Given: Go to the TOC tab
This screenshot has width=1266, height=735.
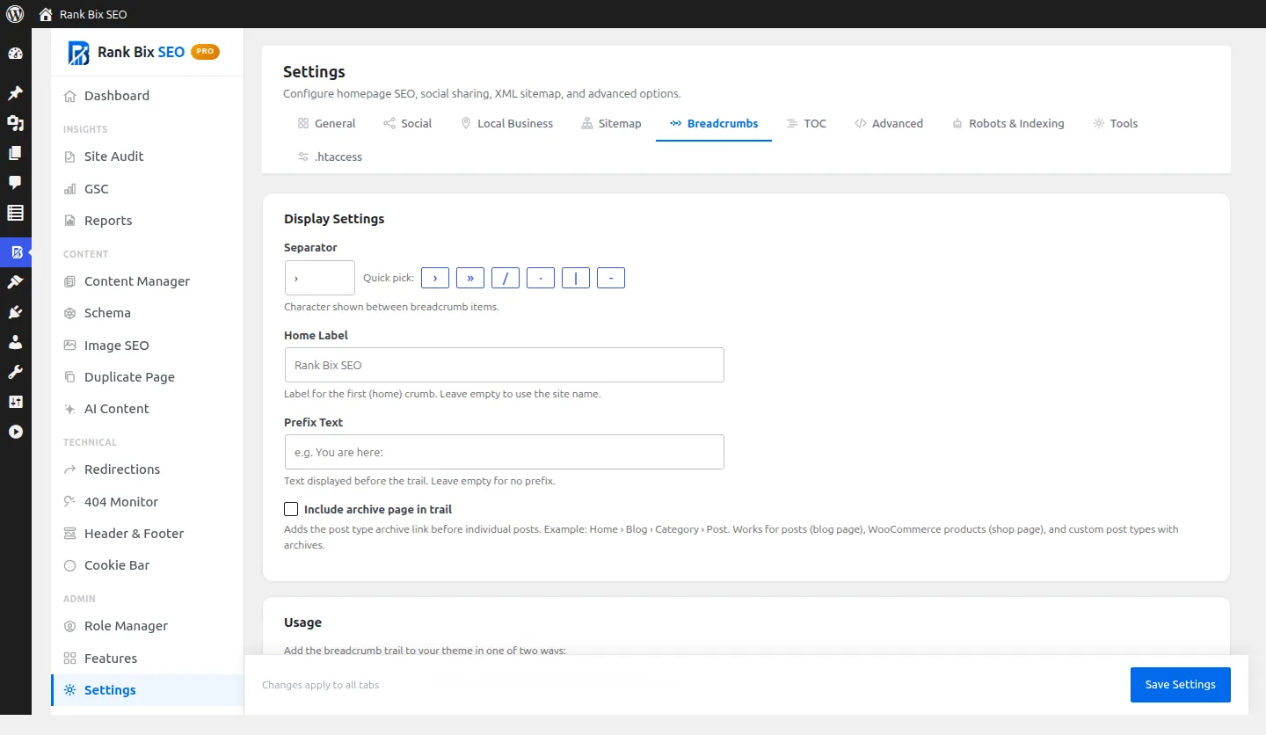Looking at the screenshot, I should [x=806, y=123].
